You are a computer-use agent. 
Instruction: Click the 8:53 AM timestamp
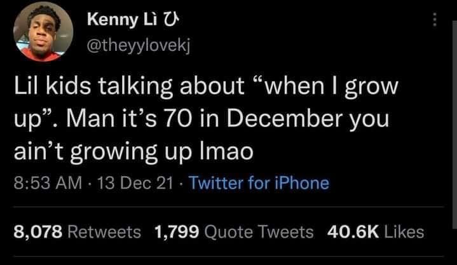point(45,184)
